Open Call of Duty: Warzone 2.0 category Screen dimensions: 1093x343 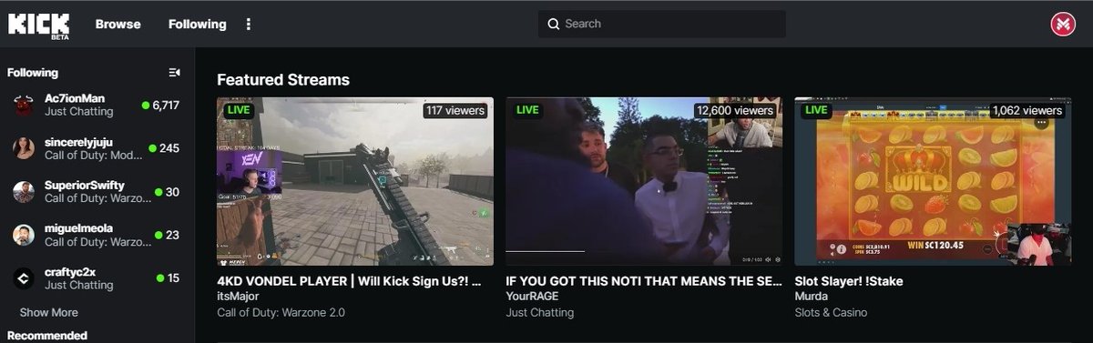[x=281, y=312]
